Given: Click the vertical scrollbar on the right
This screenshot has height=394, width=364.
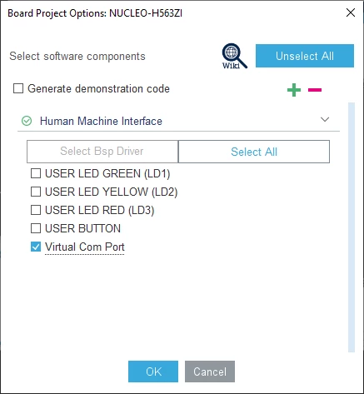Looking at the screenshot, I should point(352,227).
